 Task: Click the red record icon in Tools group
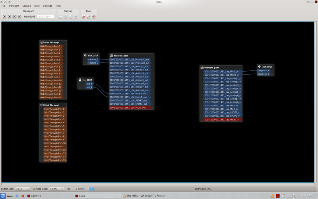pos(94,17)
